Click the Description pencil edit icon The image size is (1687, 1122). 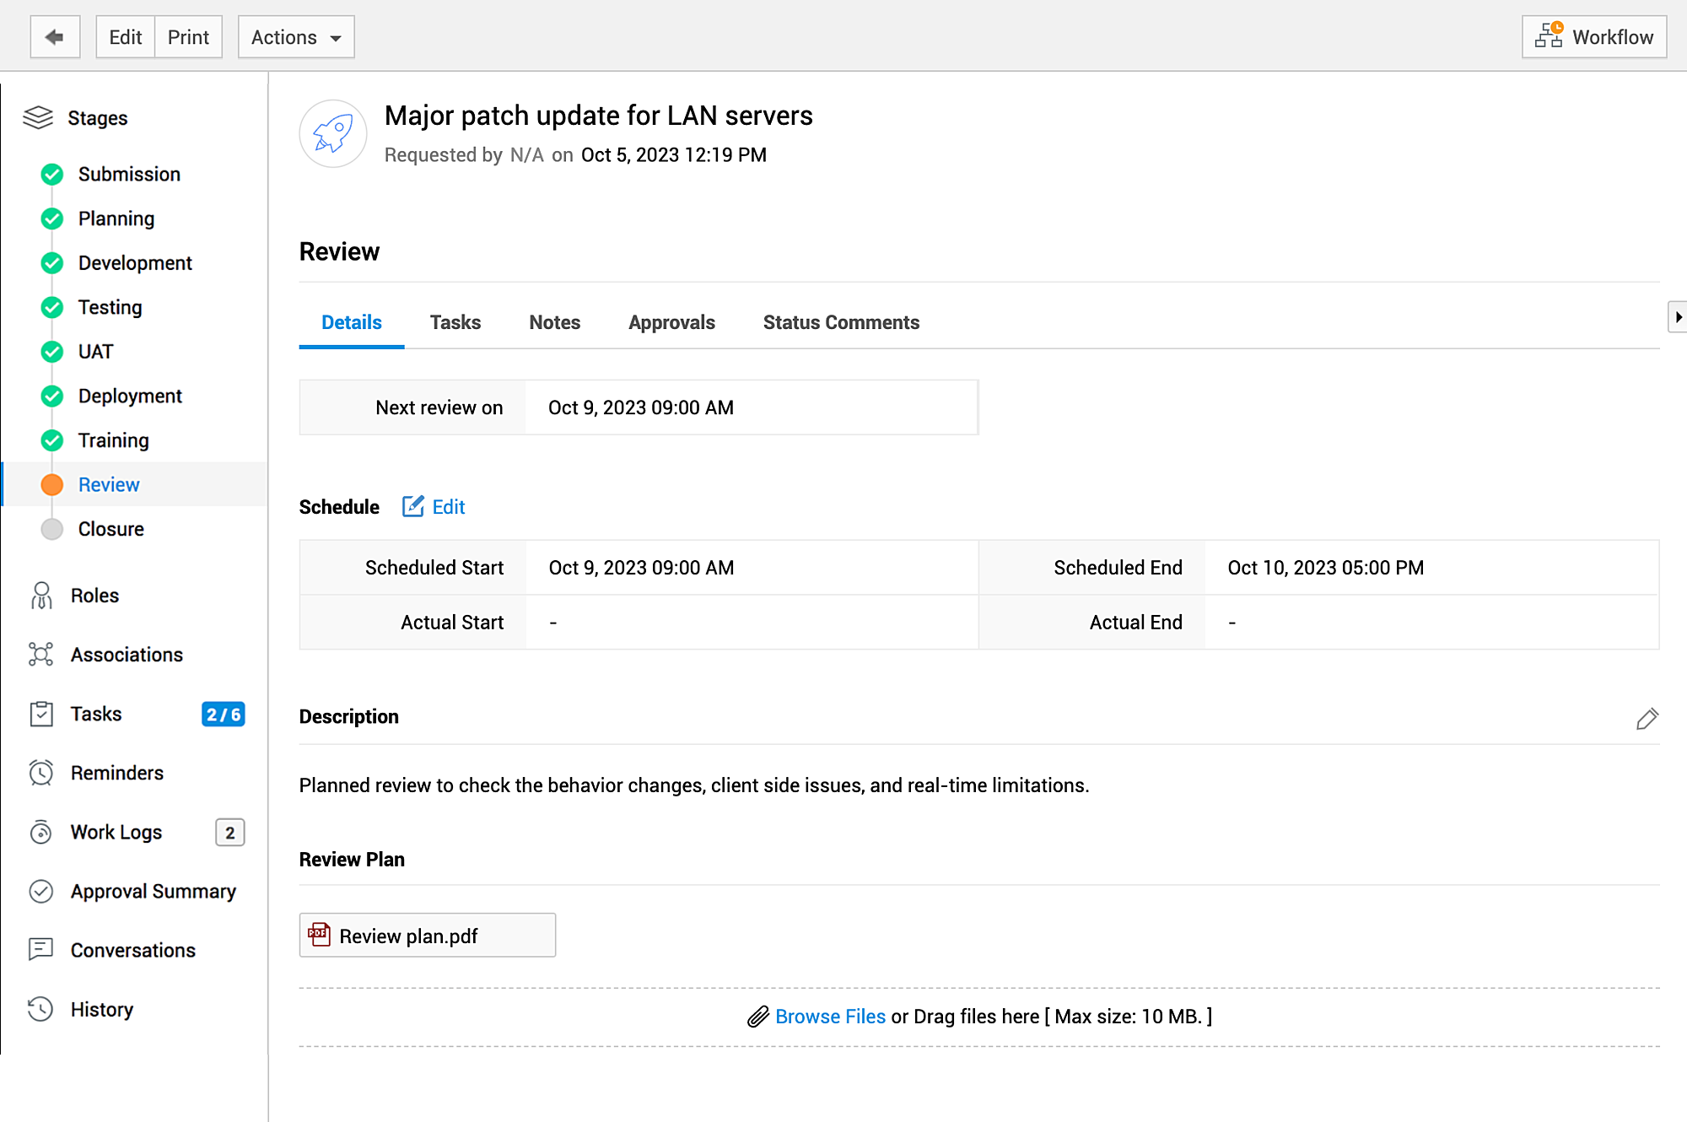pyautogui.click(x=1647, y=719)
